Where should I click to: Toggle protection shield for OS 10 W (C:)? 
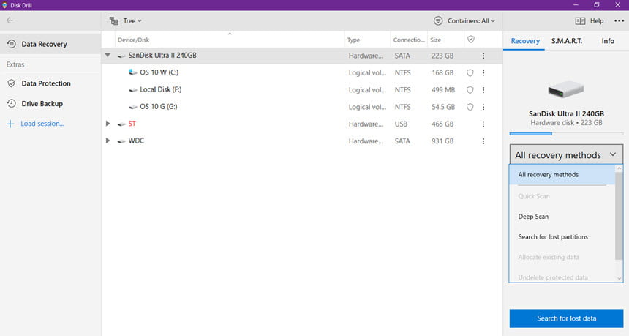470,72
